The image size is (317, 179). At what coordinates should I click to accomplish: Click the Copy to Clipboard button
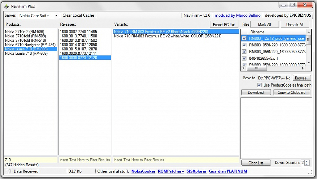[292, 92]
